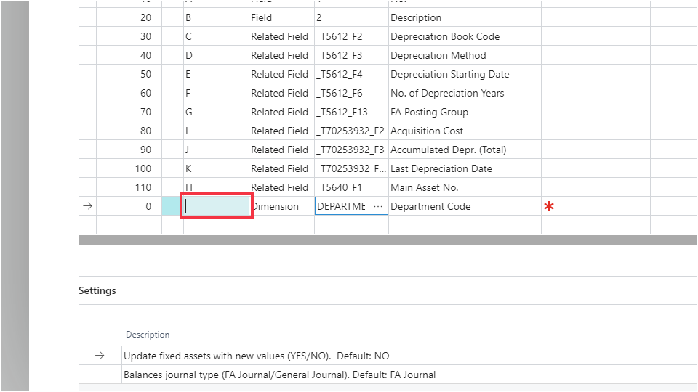Click the row arrow indicator beside line 0
The width and height of the screenshot is (698, 392).
tap(88, 206)
